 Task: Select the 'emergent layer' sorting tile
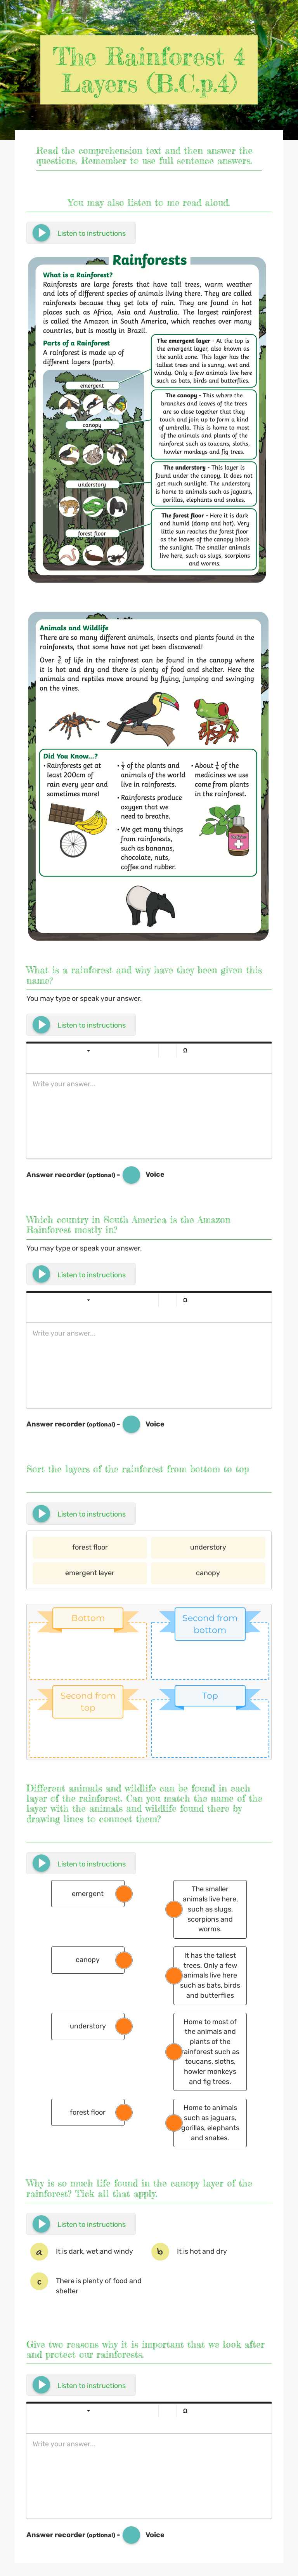coord(90,1573)
